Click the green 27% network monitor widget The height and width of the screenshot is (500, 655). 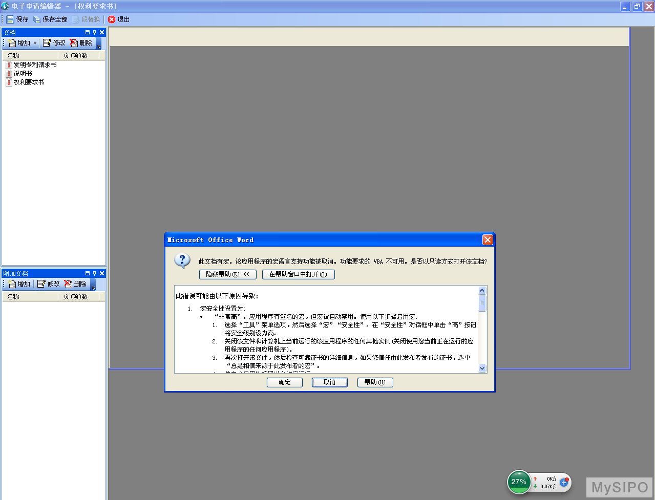pyautogui.click(x=519, y=482)
